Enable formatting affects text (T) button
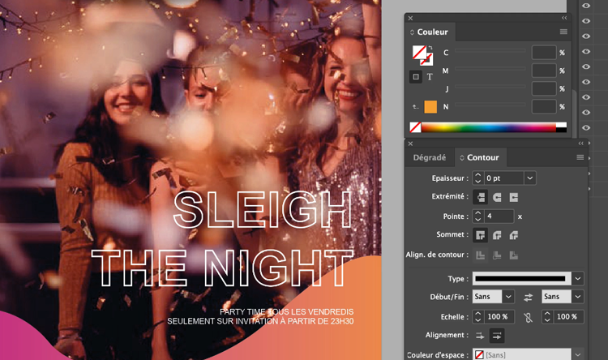 pyautogui.click(x=430, y=77)
